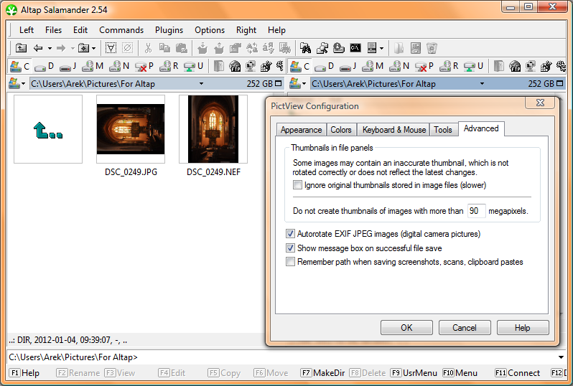
Task: Expand command line history dropdown
Action: [x=561, y=357]
